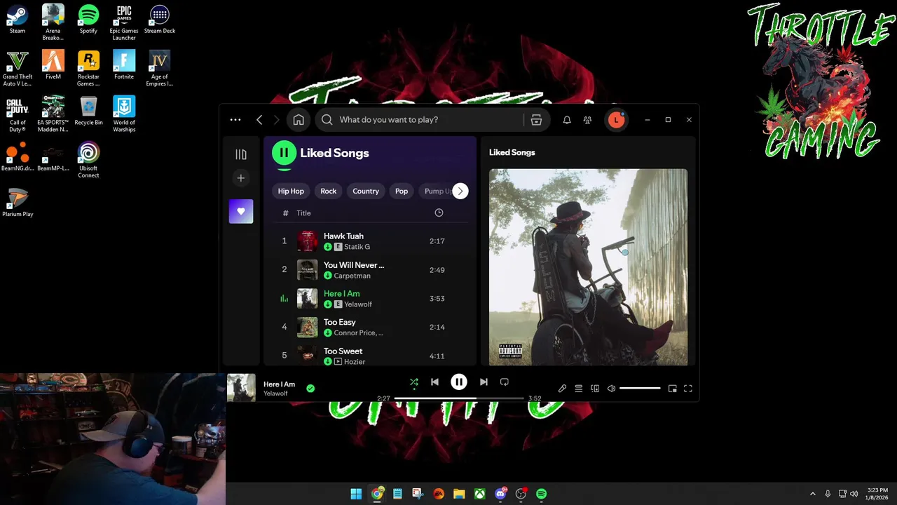Filter Liked Songs by Hip Hop
The image size is (897, 505).
point(291,191)
